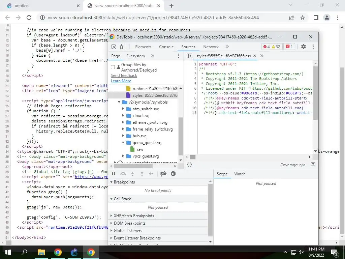The height and width of the screenshot is (259, 345).
Task: Switch to the Network panel
Action: (x=211, y=47)
